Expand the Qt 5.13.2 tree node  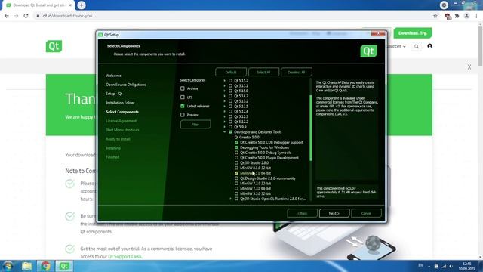(x=225, y=101)
